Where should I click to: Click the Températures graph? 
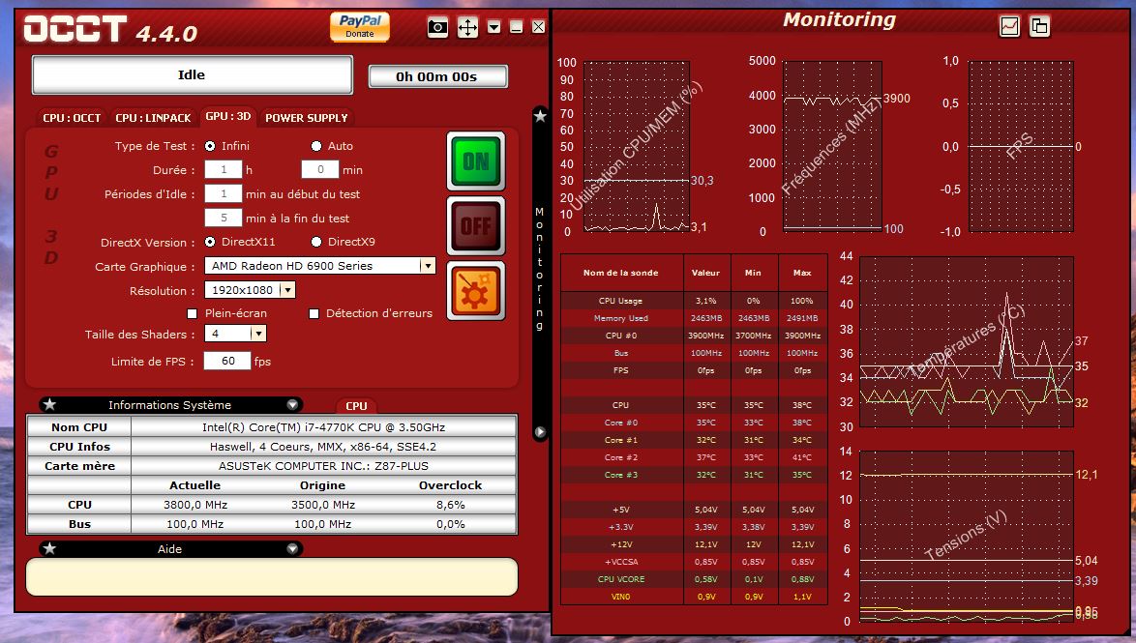click(x=966, y=341)
